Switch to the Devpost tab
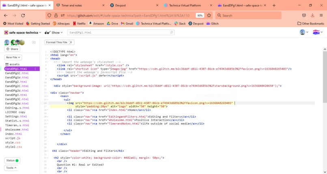This screenshot has height=174, width=327. 134,5
